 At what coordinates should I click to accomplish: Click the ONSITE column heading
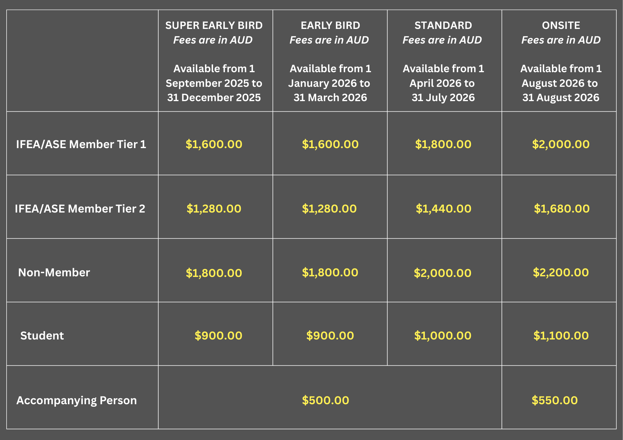point(561,26)
